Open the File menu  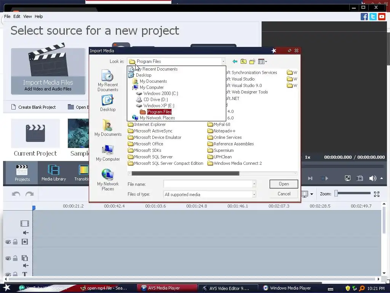click(7, 16)
